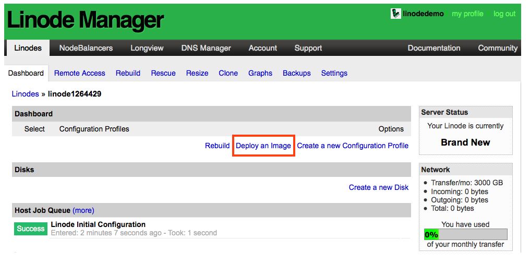530x263 pixels.
Task: Click the Rebuild link under Configuration Profiles
Action: coord(217,146)
